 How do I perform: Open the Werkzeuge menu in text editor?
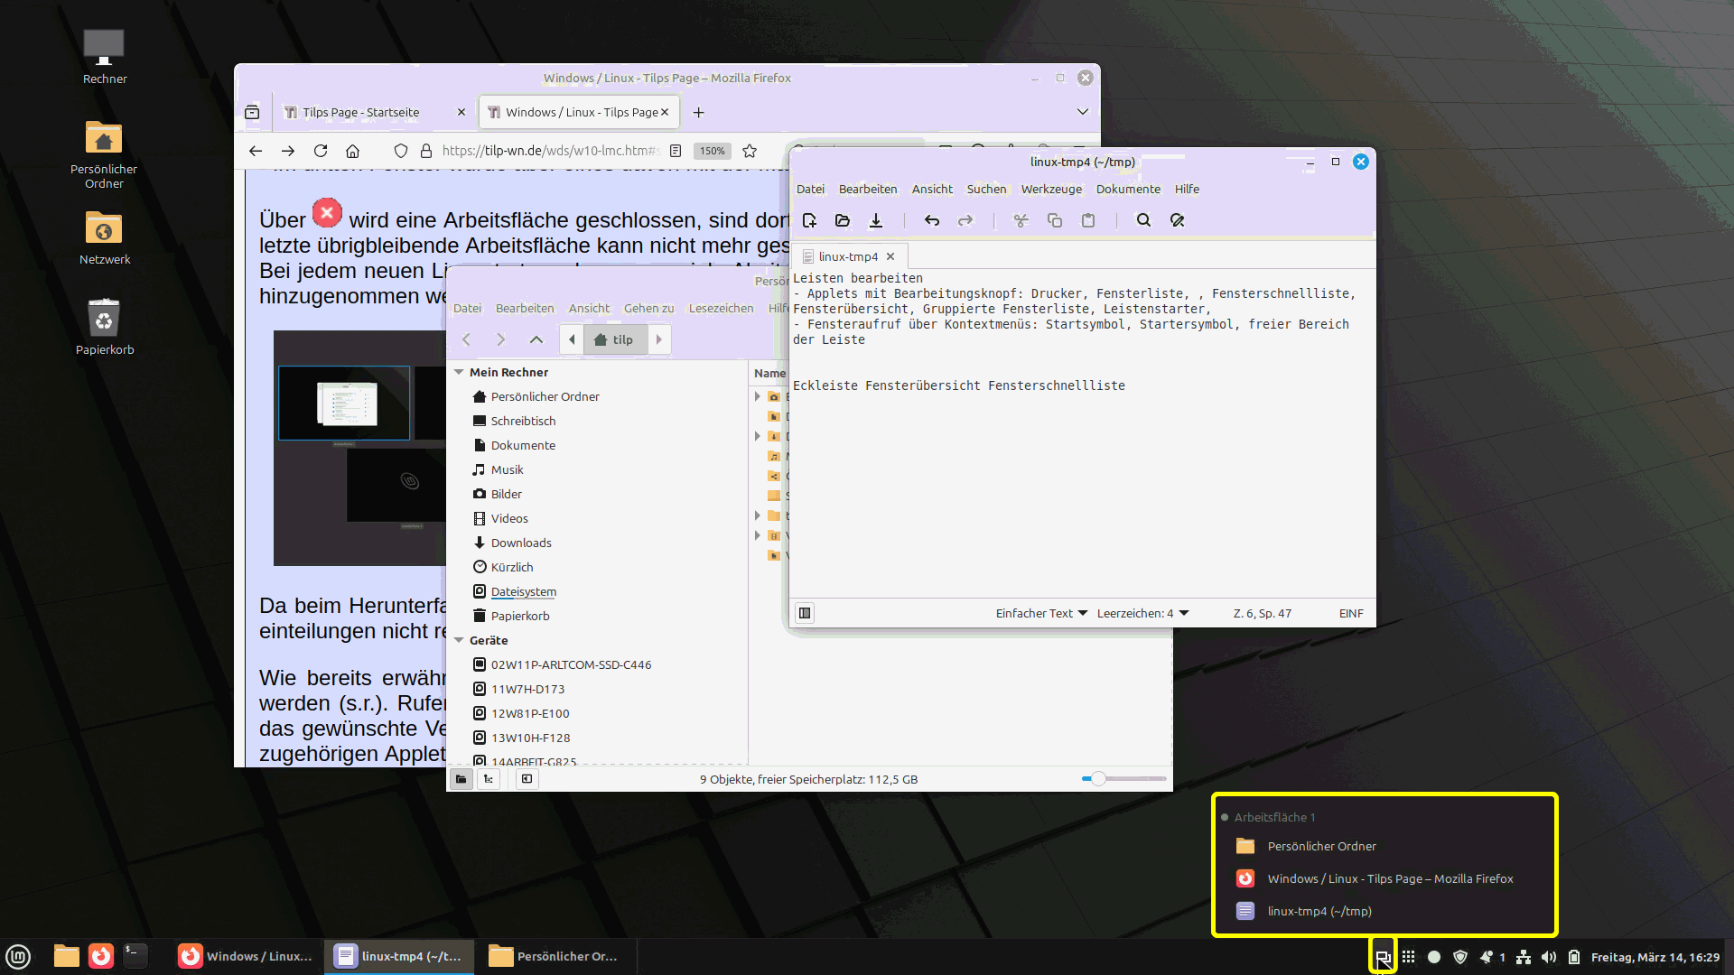[1051, 189]
